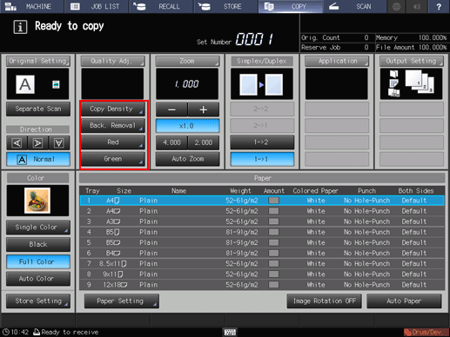The image size is (450, 337).
Task: Select tray 6 B4 paper row
Action: click(x=262, y=253)
